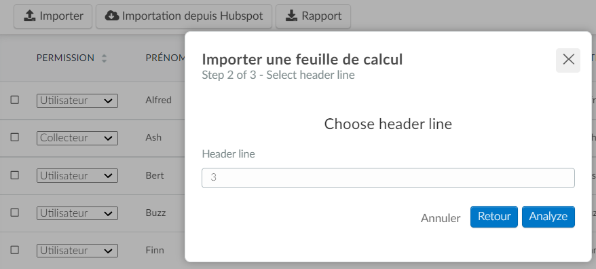596x269 pixels.
Task: Change Buzz's permission via the dropdown
Action: [x=77, y=213]
